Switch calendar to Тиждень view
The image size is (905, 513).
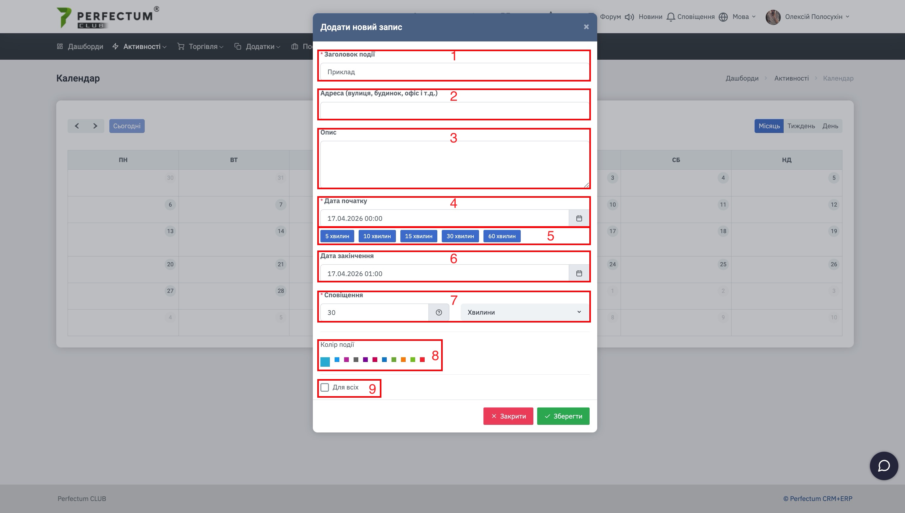point(801,126)
